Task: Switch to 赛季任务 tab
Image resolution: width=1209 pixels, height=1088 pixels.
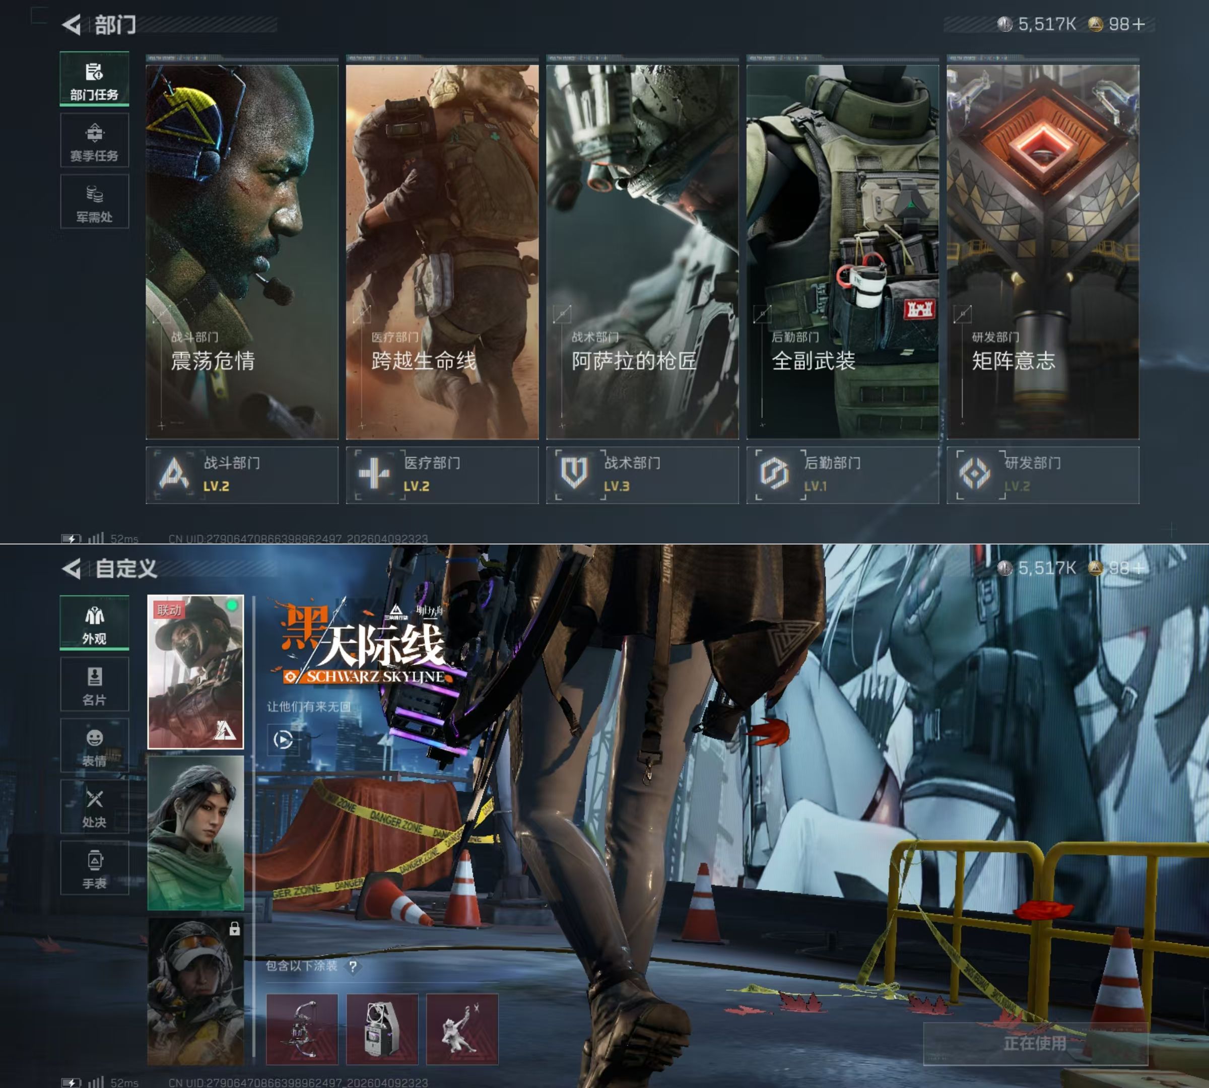Action: pyautogui.click(x=95, y=141)
